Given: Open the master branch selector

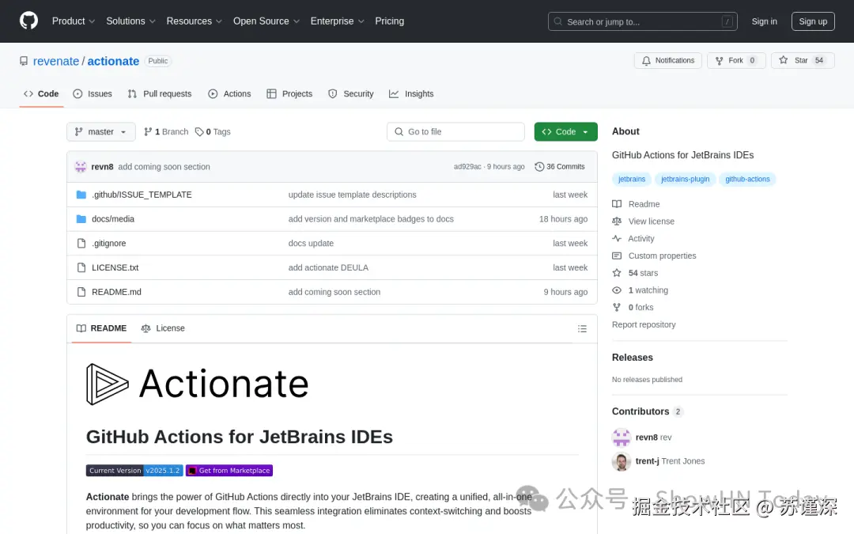Looking at the screenshot, I should click(100, 132).
